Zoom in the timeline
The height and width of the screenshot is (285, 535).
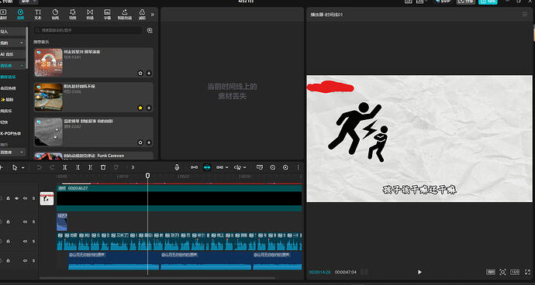pos(285,167)
